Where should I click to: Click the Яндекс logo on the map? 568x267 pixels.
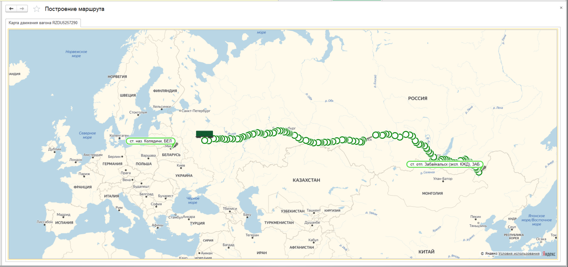(x=549, y=254)
